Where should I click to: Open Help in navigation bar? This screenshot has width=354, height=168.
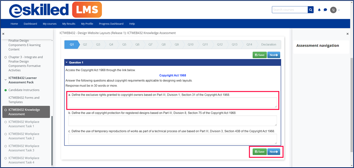(x=132, y=24)
